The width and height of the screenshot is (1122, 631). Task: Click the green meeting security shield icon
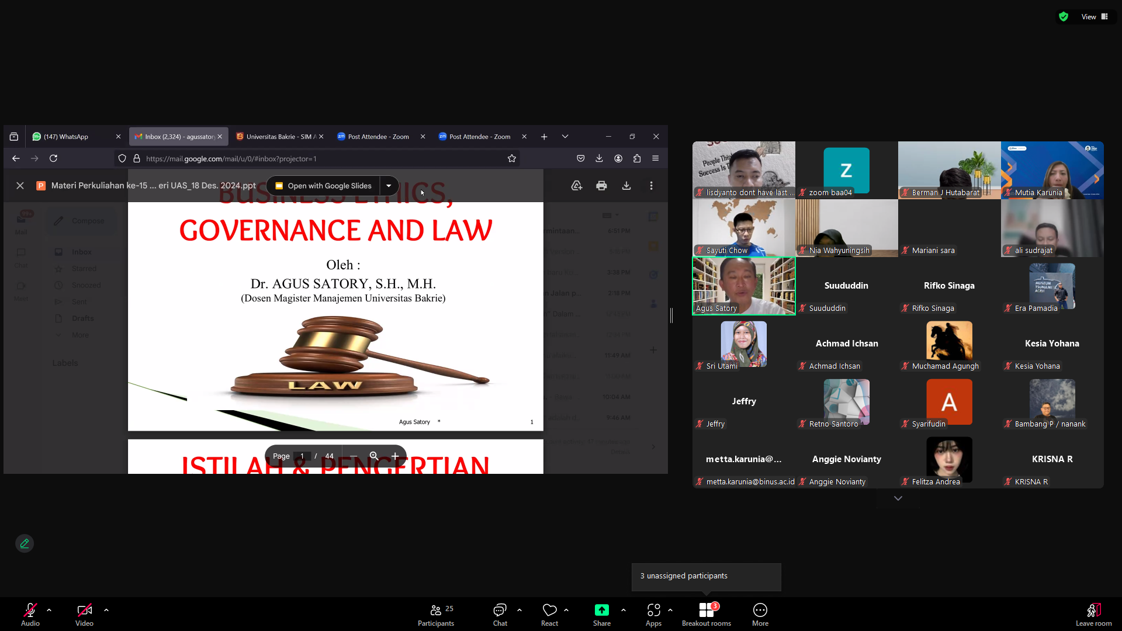(x=1064, y=17)
